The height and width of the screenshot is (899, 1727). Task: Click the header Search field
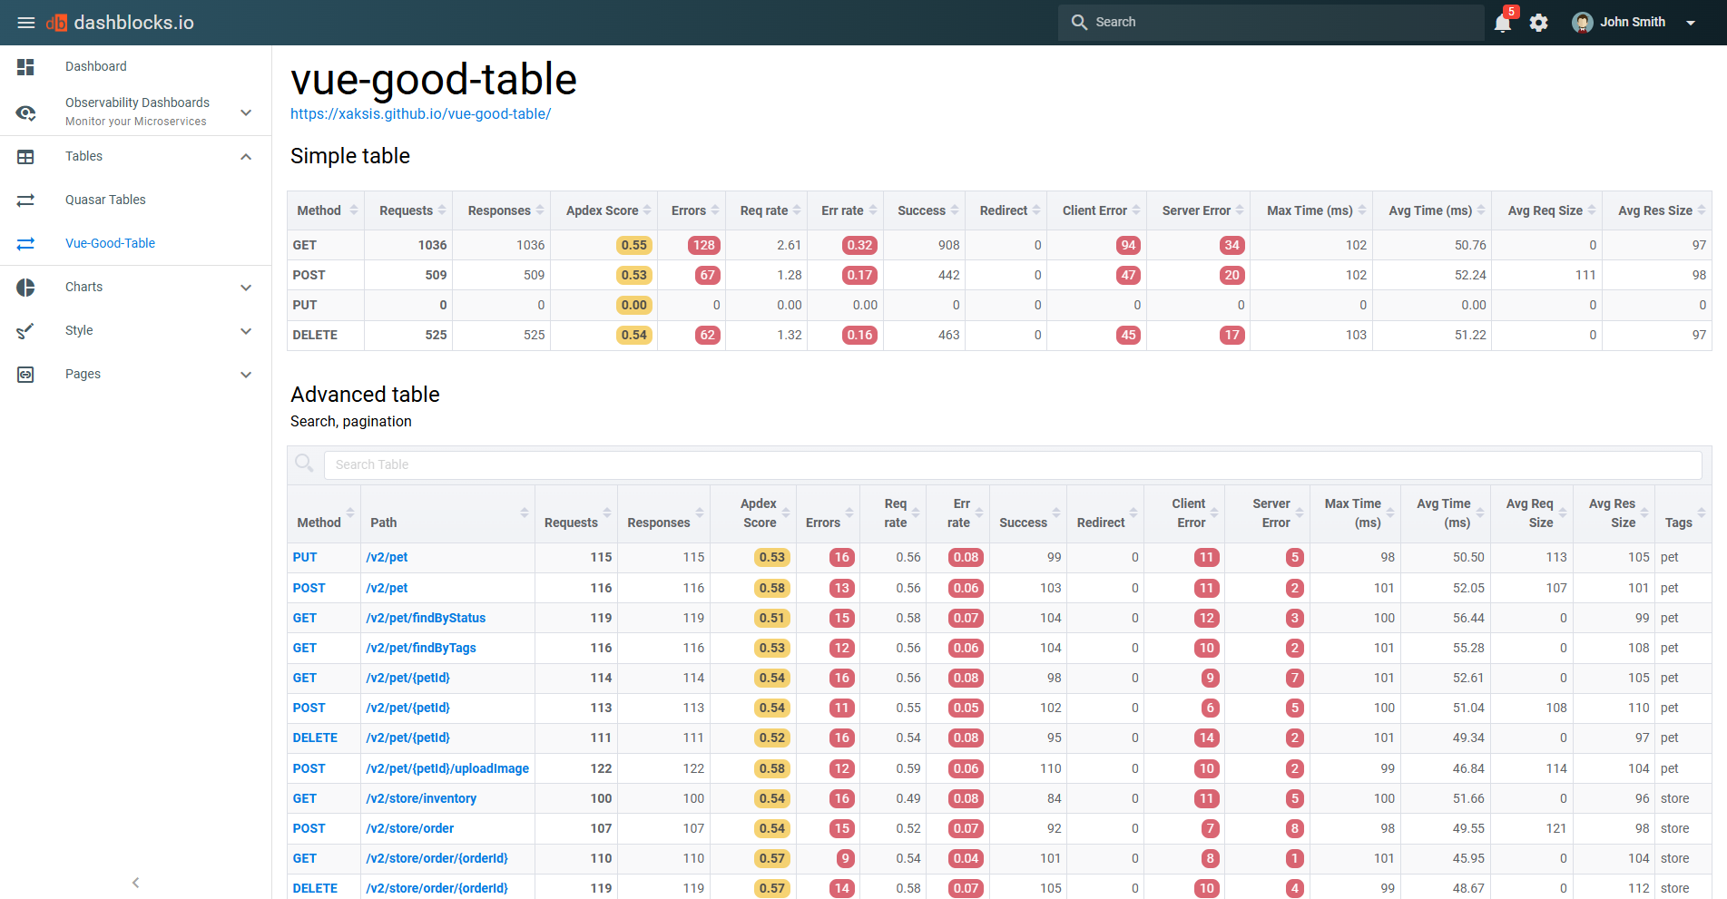pyautogui.click(x=1271, y=23)
